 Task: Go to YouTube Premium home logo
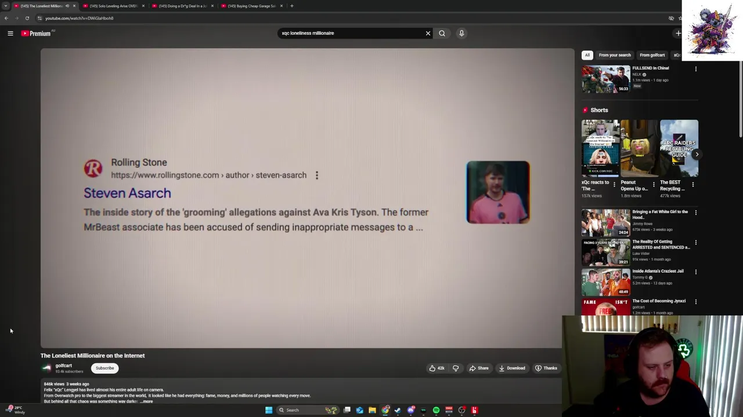(x=36, y=34)
